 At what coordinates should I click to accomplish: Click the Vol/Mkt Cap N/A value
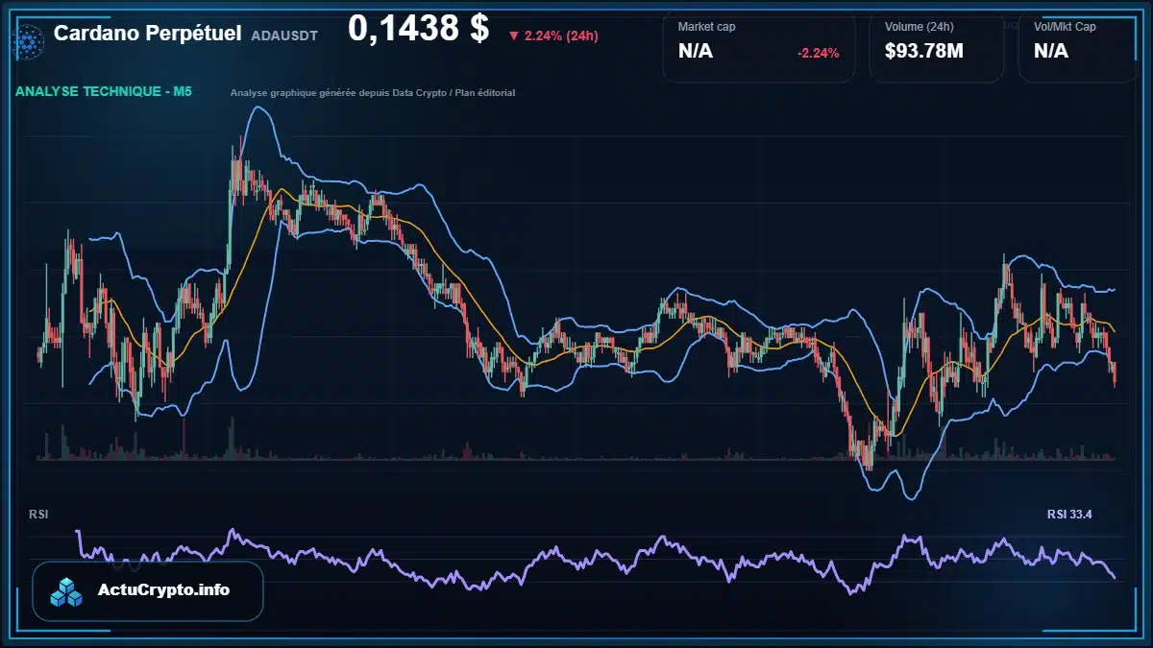coord(1051,52)
